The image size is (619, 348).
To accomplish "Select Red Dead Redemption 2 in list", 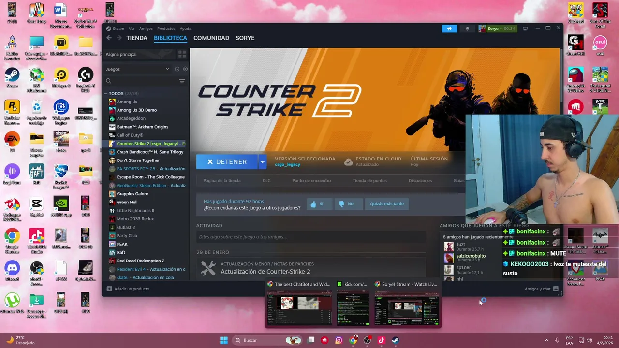I will tap(141, 261).
